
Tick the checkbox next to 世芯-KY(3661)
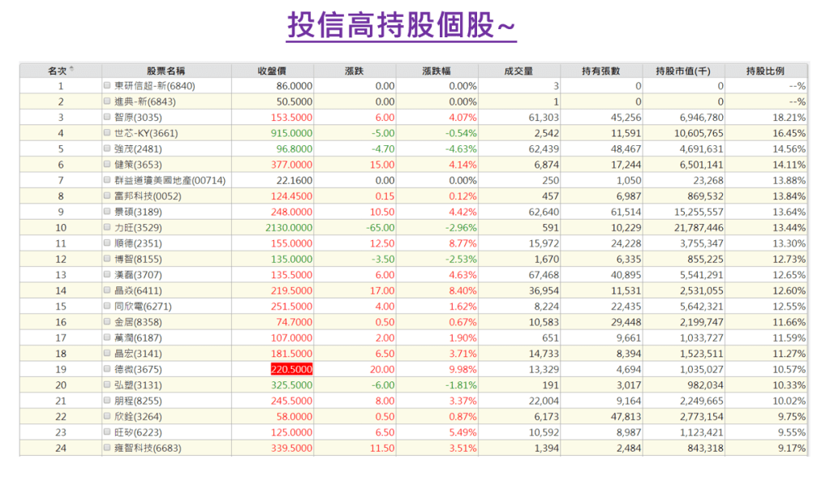click(x=107, y=133)
